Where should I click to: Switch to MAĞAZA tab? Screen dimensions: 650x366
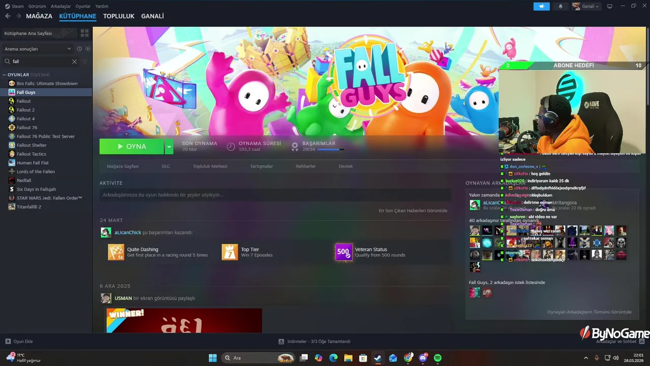point(39,16)
